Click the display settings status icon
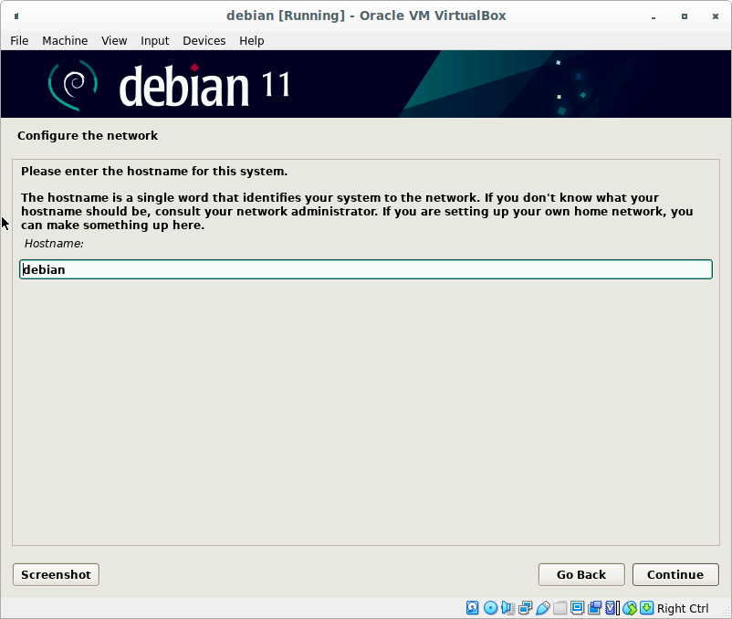Screen dimensions: 732x619 (577, 608)
